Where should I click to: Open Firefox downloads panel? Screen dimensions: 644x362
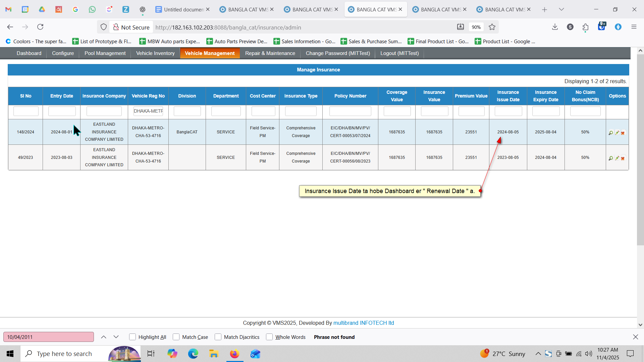(555, 27)
